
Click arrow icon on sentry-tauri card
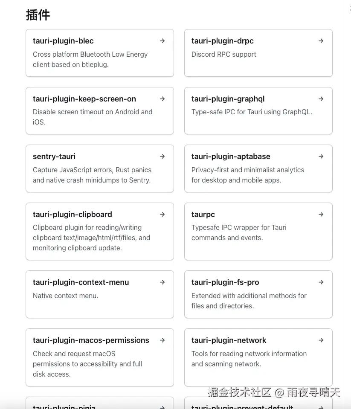[x=162, y=157]
